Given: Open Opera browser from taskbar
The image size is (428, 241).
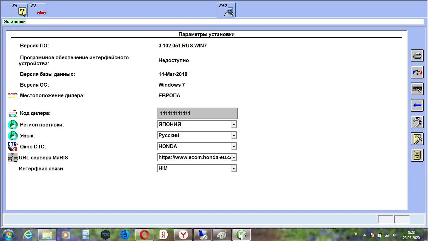Looking at the screenshot, I should [x=144, y=235].
